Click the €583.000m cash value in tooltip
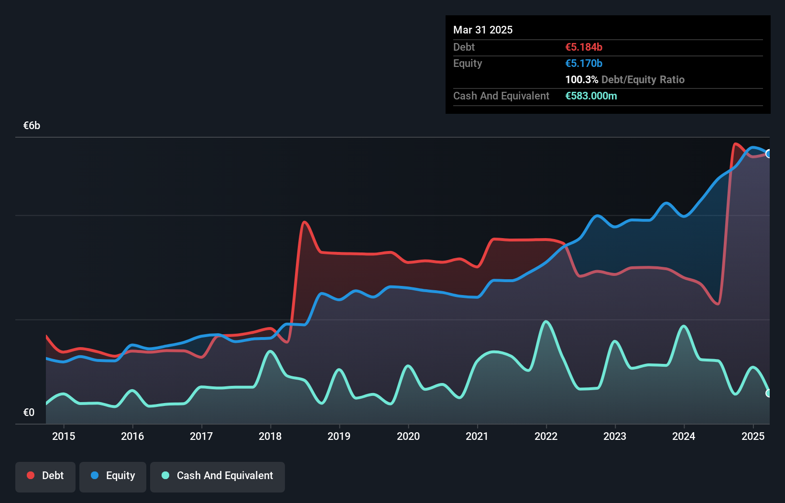Viewport: 785px width, 503px height. 591,96
